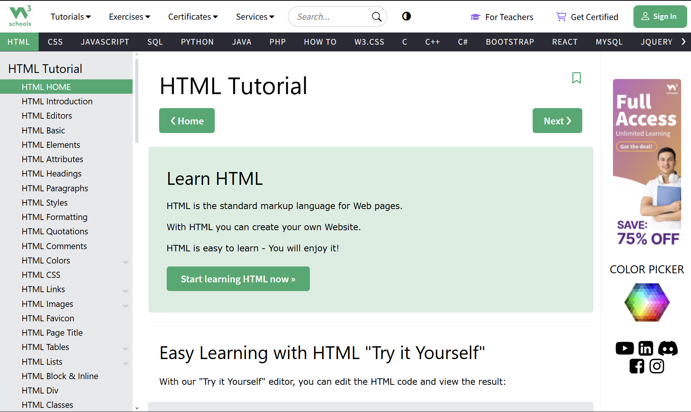Open the Discord social icon

(x=668, y=348)
